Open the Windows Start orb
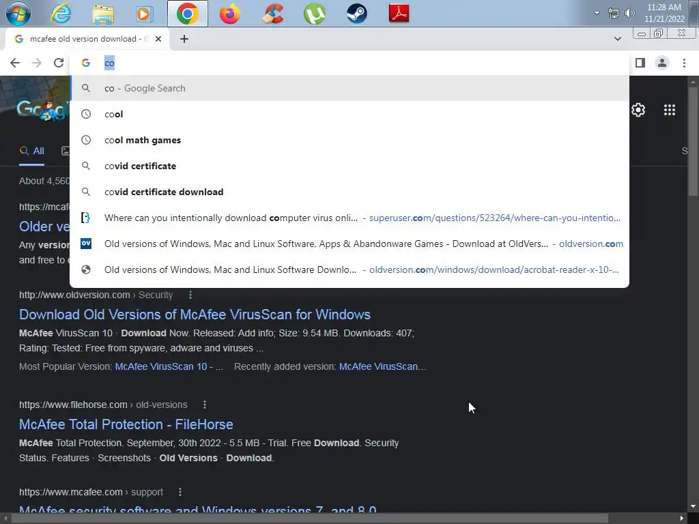Image resolution: width=699 pixels, height=524 pixels. pos(18,14)
